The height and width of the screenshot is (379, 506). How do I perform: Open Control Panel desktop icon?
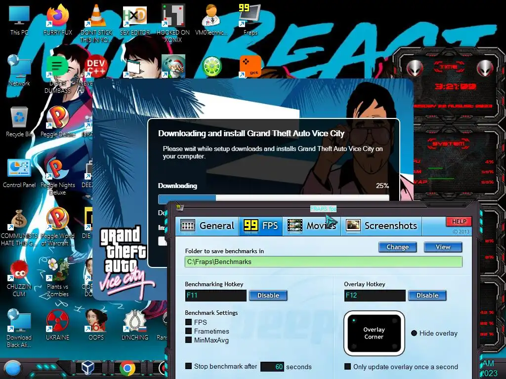tap(19, 173)
